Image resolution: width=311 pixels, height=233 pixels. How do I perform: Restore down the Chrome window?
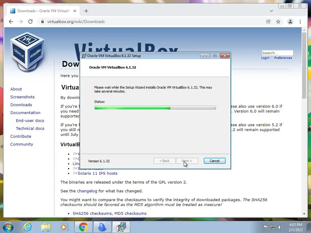[289, 6]
